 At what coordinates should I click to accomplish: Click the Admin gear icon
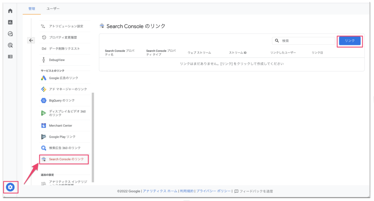[10, 187]
